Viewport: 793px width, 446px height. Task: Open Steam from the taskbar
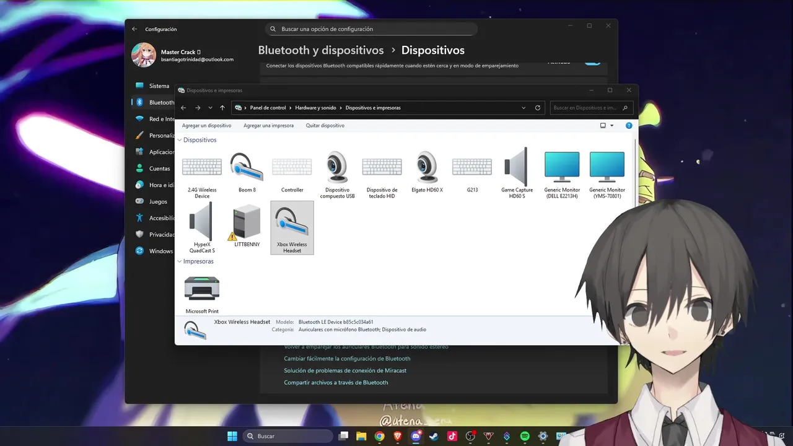point(434,436)
